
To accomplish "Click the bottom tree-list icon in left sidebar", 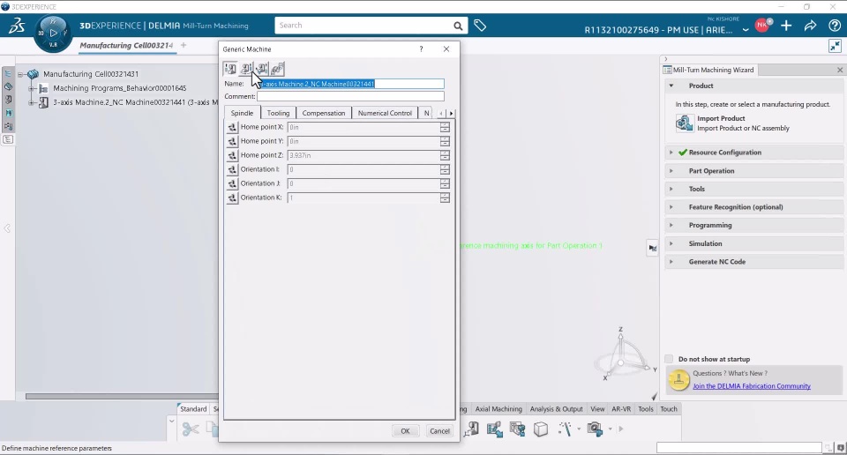I will tap(8, 139).
